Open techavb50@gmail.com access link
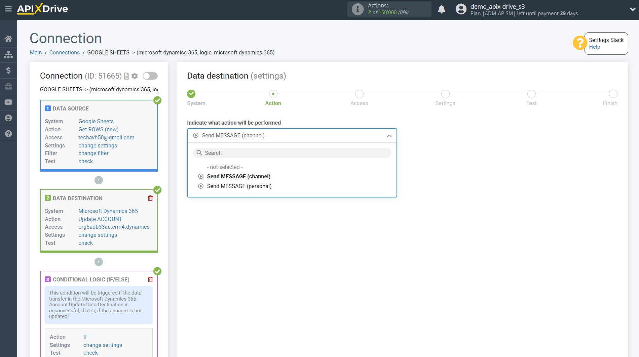Image resolution: width=639 pixels, height=357 pixels. point(106,137)
